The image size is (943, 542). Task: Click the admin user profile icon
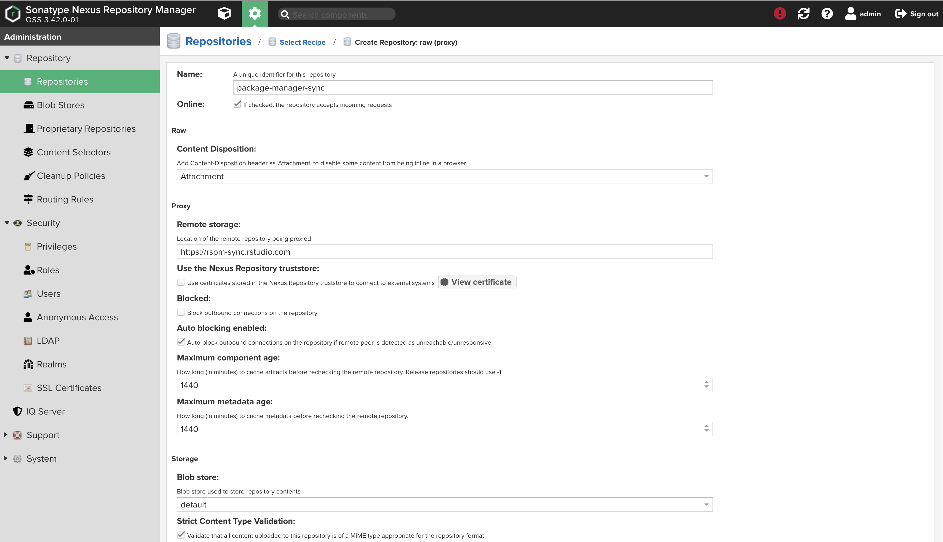(850, 14)
